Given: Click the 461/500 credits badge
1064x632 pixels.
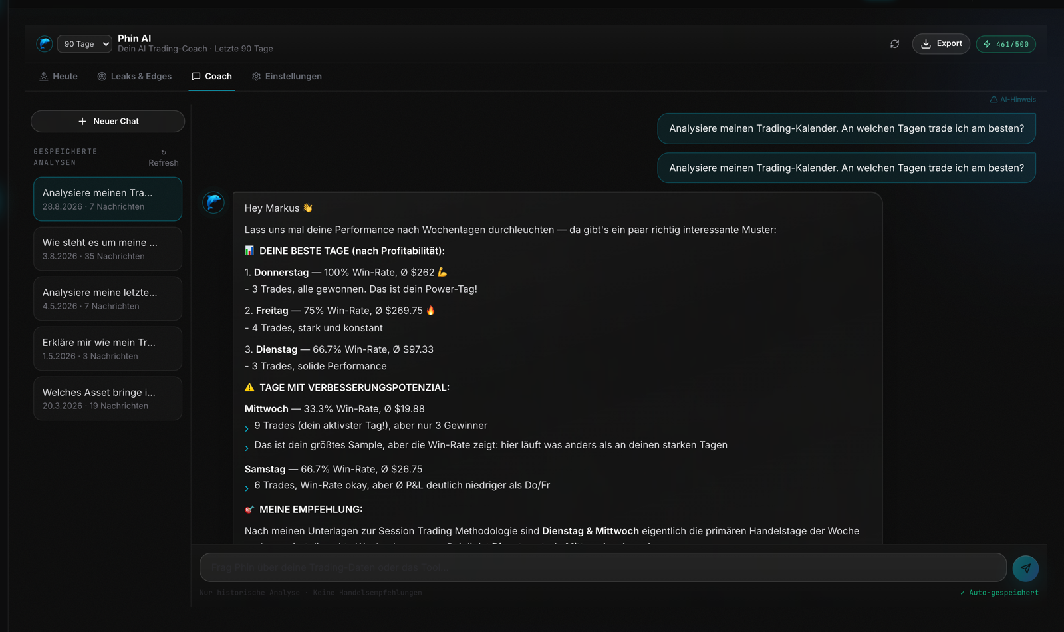Looking at the screenshot, I should tap(1005, 44).
